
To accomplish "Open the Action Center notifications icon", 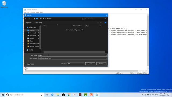I will pos(169,95).
